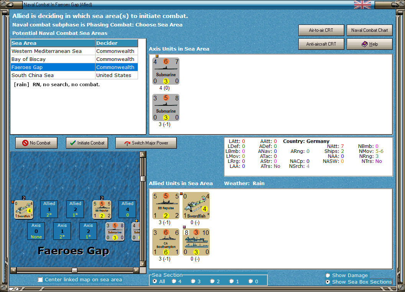Select South China Sea row

point(74,75)
